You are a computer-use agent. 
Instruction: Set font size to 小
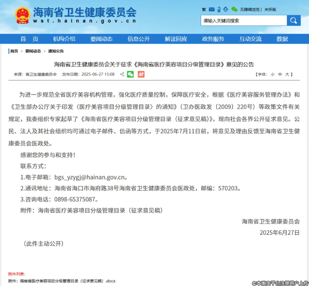pyautogui.click(x=272, y=74)
